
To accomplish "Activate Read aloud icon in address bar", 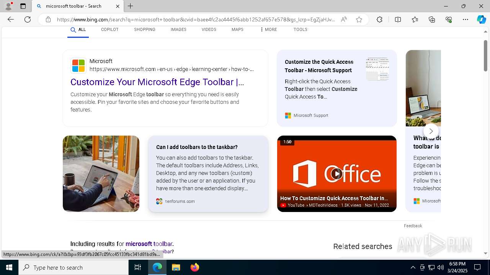I will 344,19.
